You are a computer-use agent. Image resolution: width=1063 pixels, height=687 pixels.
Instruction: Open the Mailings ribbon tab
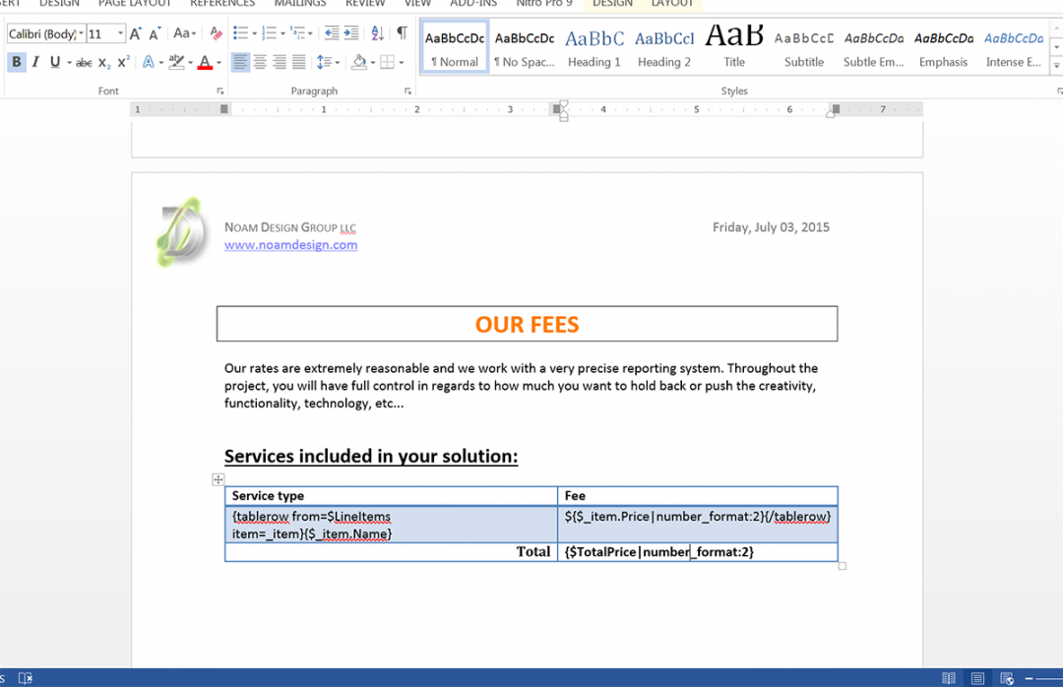[300, 3]
